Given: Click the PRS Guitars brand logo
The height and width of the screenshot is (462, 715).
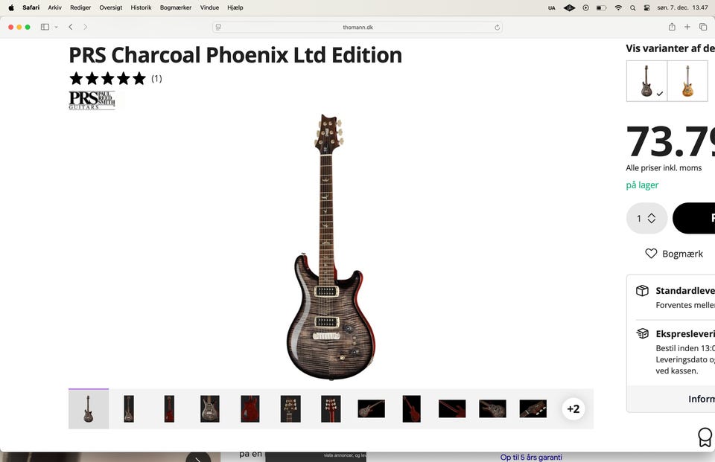Looking at the screenshot, I should pyautogui.click(x=92, y=100).
